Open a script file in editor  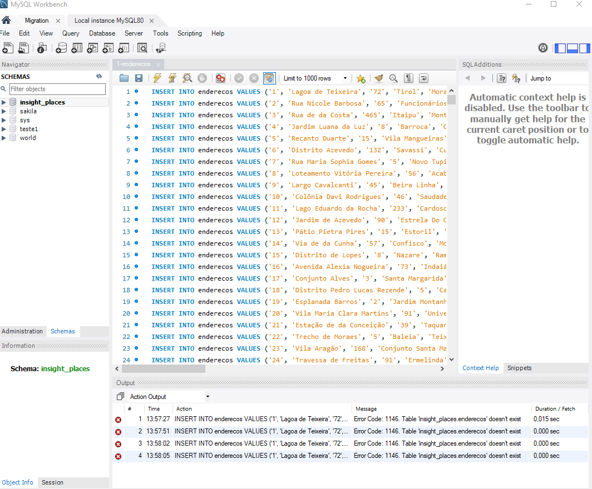coord(124,78)
